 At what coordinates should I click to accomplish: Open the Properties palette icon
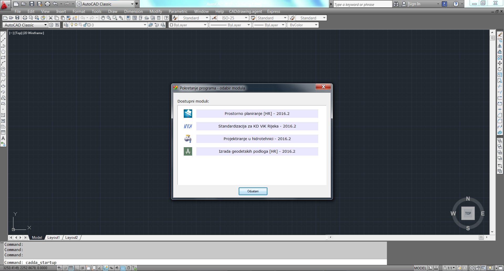(128, 18)
